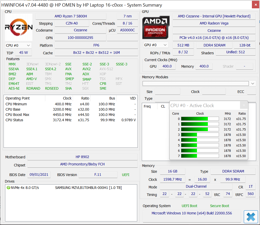Click the tRFC value 560

click(251, 194)
